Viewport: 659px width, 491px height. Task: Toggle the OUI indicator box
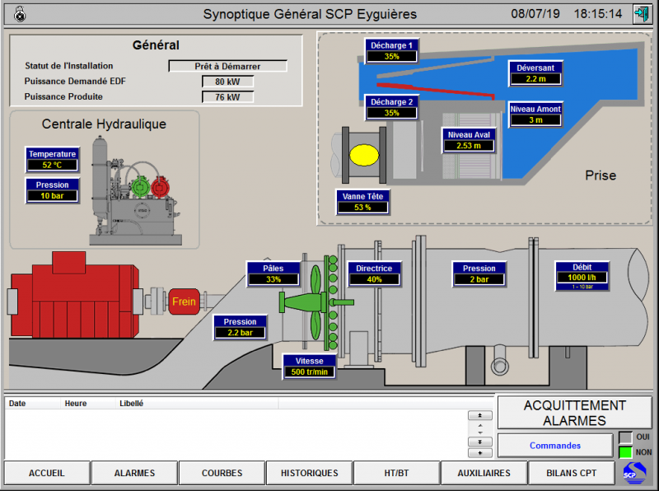click(x=625, y=437)
